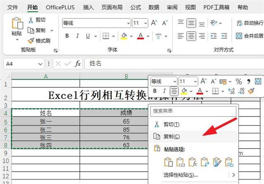Click the comma style icon in mini toolbar
This screenshot has width=264, height=184.
tap(248, 82)
